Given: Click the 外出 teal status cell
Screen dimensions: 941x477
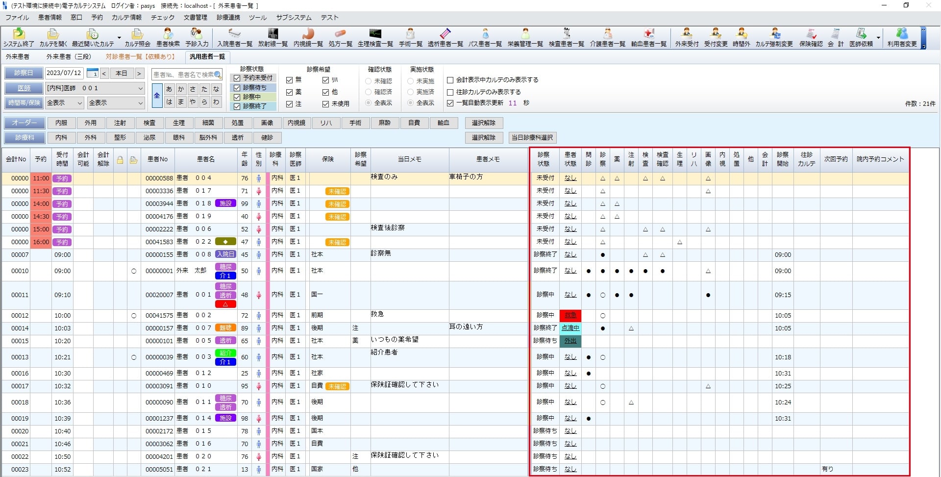Looking at the screenshot, I should 570,341.
